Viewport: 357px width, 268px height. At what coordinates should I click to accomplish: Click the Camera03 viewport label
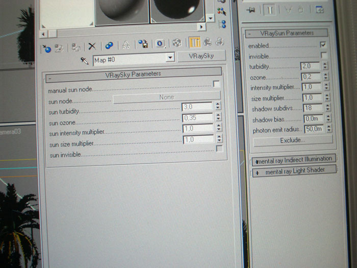point(10,132)
